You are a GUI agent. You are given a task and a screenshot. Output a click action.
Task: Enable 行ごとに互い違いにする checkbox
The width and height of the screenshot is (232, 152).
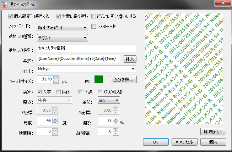click(x=93, y=16)
